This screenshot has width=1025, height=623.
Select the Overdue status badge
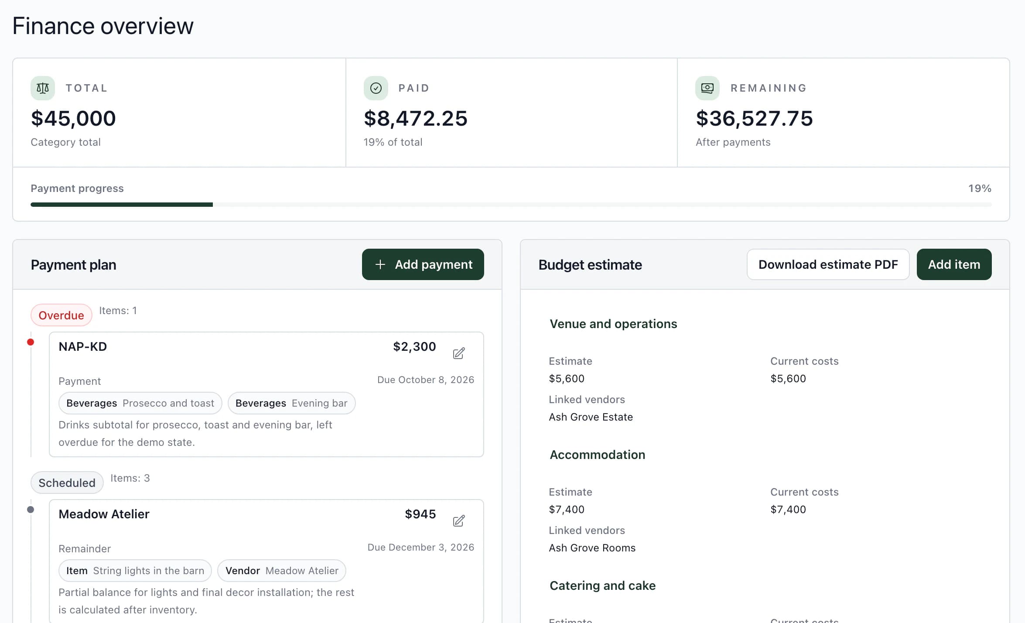(61, 315)
